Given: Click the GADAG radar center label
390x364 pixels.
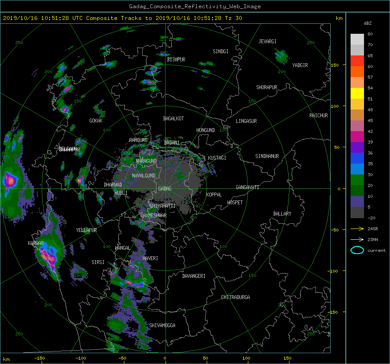Looking at the screenshot, I should tap(165, 189).
